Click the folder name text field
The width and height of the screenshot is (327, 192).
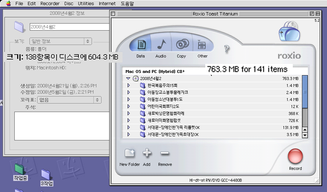pos(70,27)
